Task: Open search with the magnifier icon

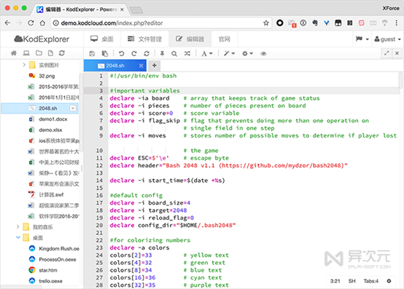Action: 174,53
